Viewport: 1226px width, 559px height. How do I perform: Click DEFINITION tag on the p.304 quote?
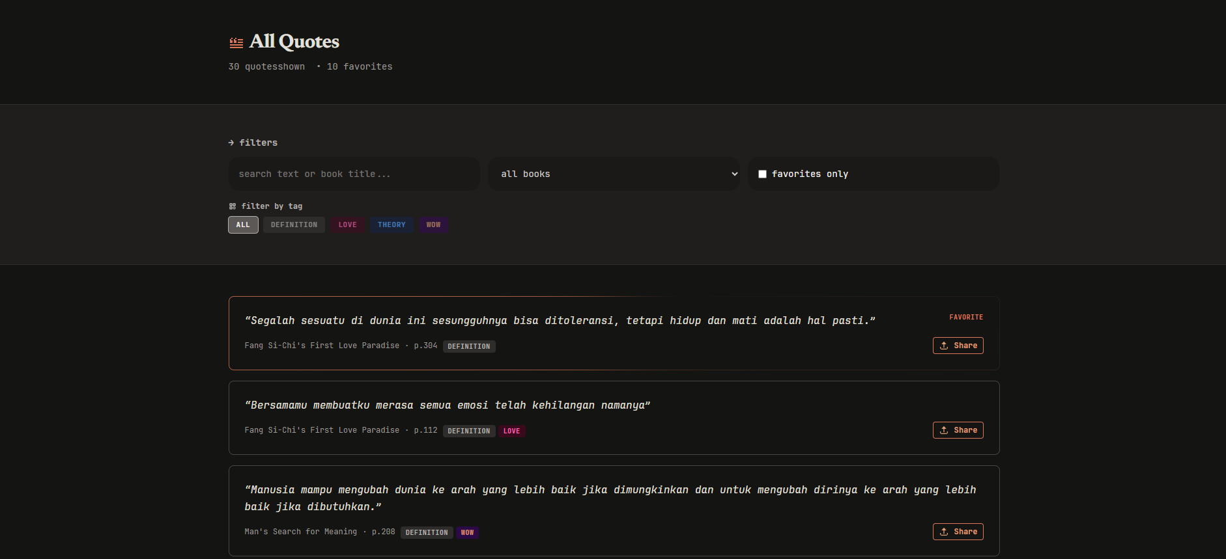pos(469,346)
